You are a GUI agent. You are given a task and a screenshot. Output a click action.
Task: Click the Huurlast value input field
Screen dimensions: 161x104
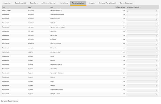[x=142, y=61]
